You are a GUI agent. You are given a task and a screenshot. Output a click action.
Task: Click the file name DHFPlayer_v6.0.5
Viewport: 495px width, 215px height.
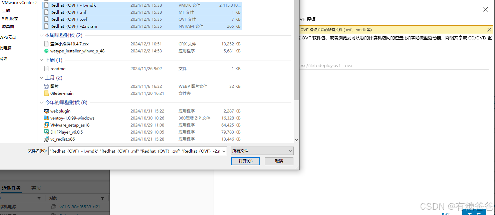(x=66, y=132)
